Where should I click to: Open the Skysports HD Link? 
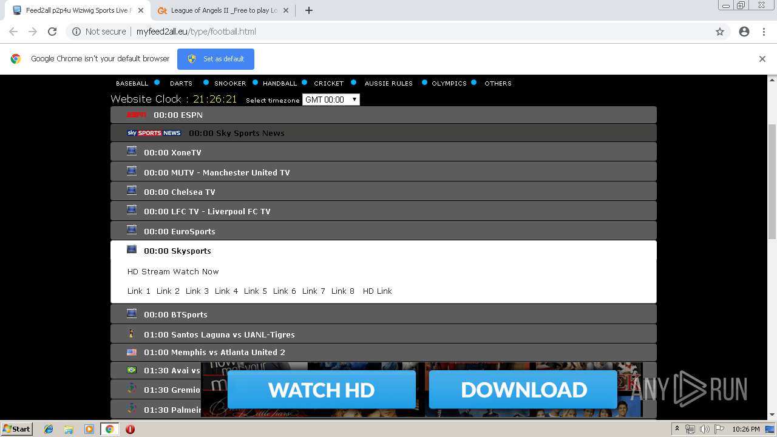(x=378, y=291)
